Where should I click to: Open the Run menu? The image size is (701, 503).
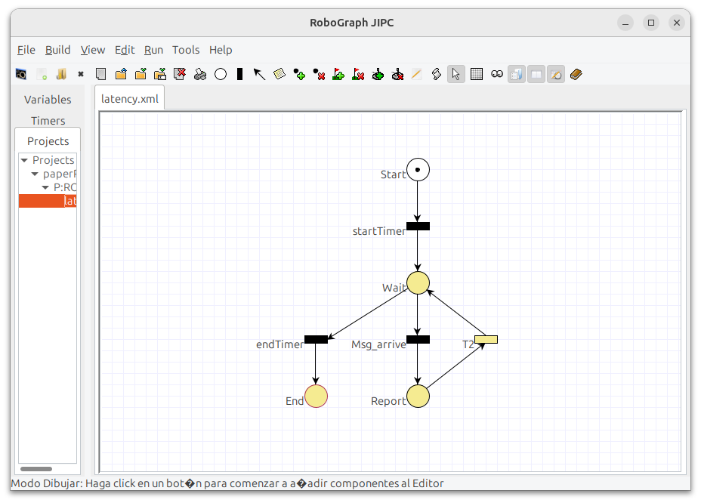pyautogui.click(x=153, y=50)
